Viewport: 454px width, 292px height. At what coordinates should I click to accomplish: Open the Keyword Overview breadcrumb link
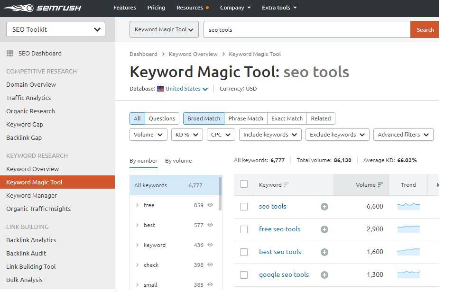[193, 54]
